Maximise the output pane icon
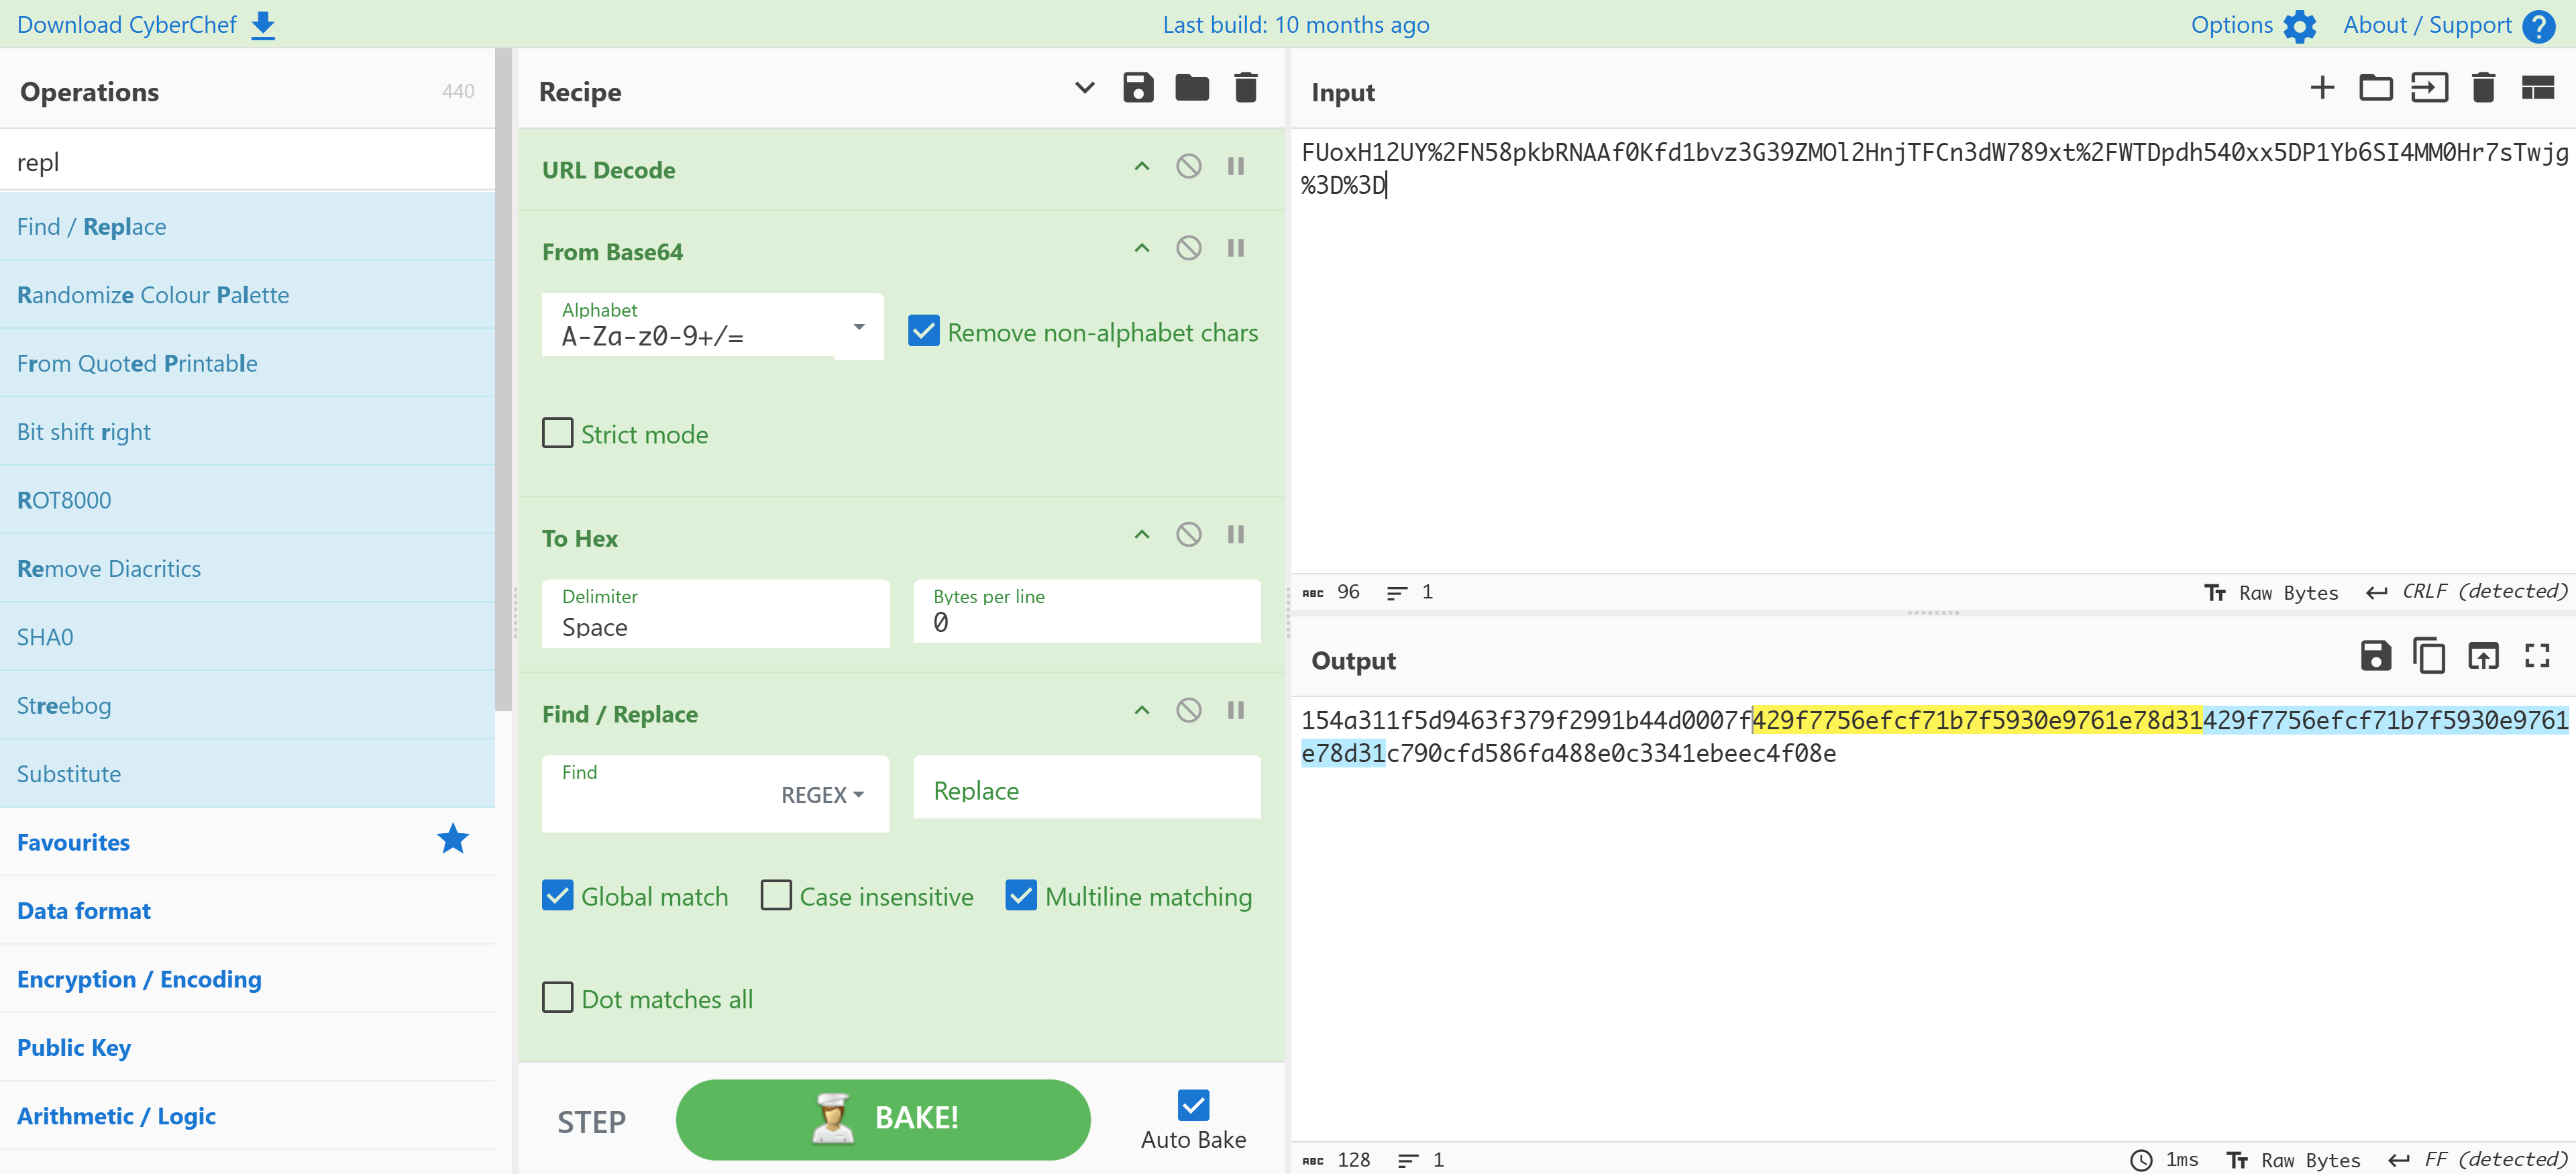2576x1174 pixels. tap(2537, 656)
